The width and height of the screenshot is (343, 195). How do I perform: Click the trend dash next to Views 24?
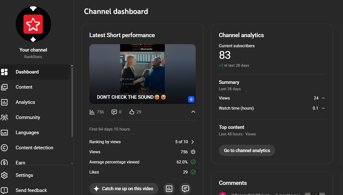(x=323, y=98)
